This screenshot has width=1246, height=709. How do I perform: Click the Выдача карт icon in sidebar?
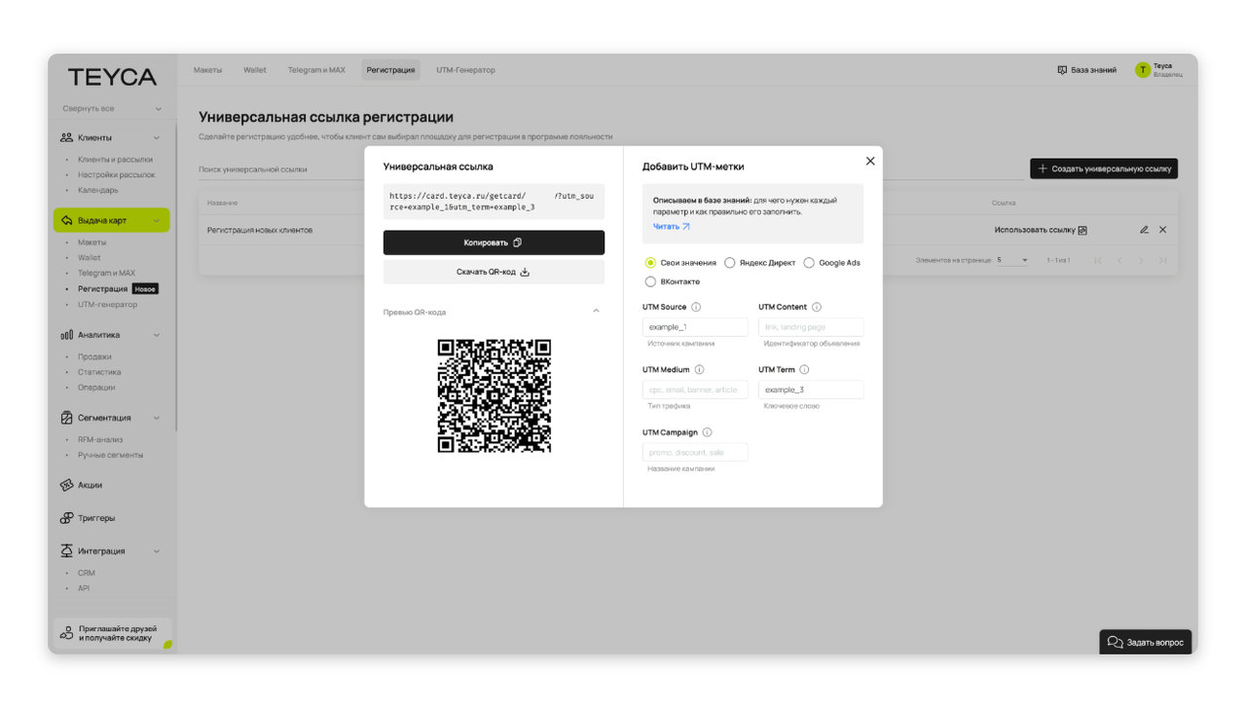(x=66, y=220)
